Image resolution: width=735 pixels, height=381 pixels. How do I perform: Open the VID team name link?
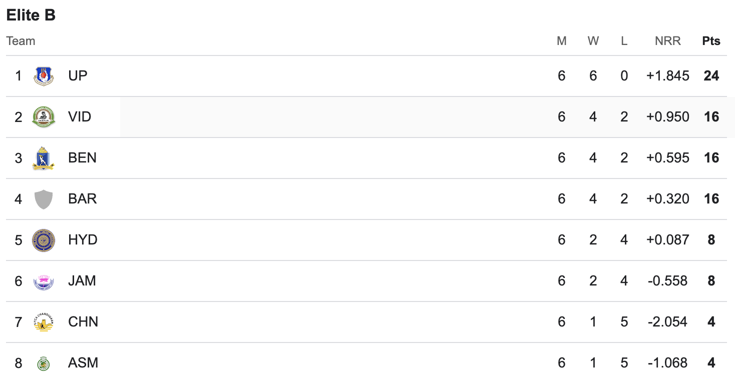(x=80, y=117)
